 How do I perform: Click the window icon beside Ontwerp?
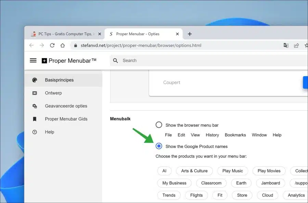(35, 93)
